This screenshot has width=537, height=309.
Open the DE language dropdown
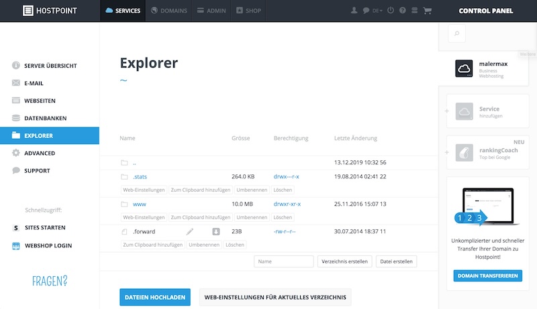[x=377, y=11]
